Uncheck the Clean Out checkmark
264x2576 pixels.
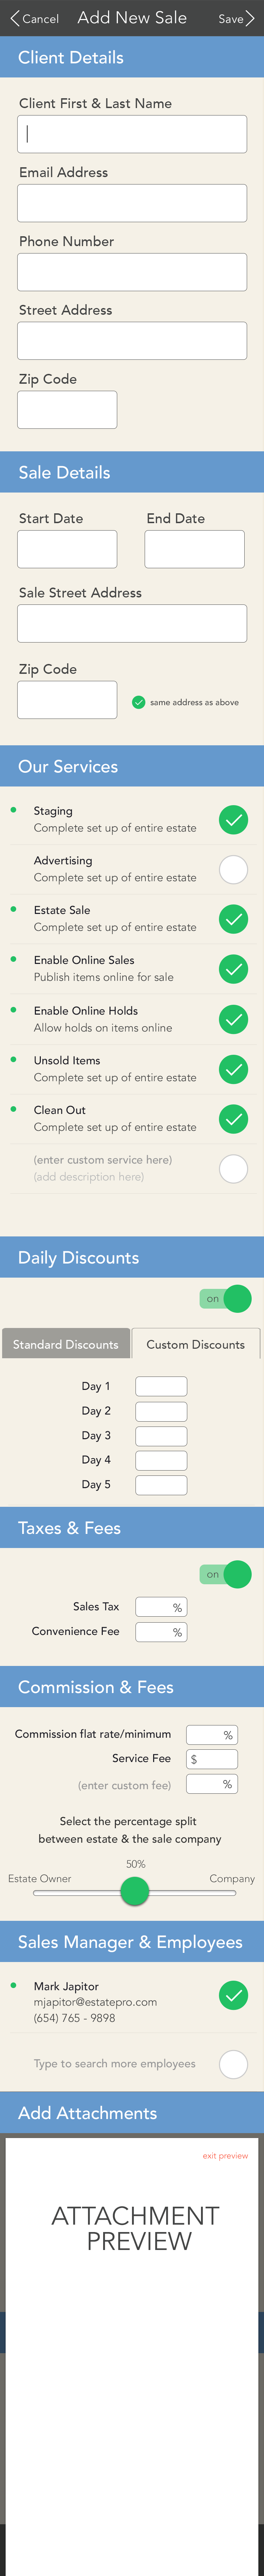[x=233, y=1119]
